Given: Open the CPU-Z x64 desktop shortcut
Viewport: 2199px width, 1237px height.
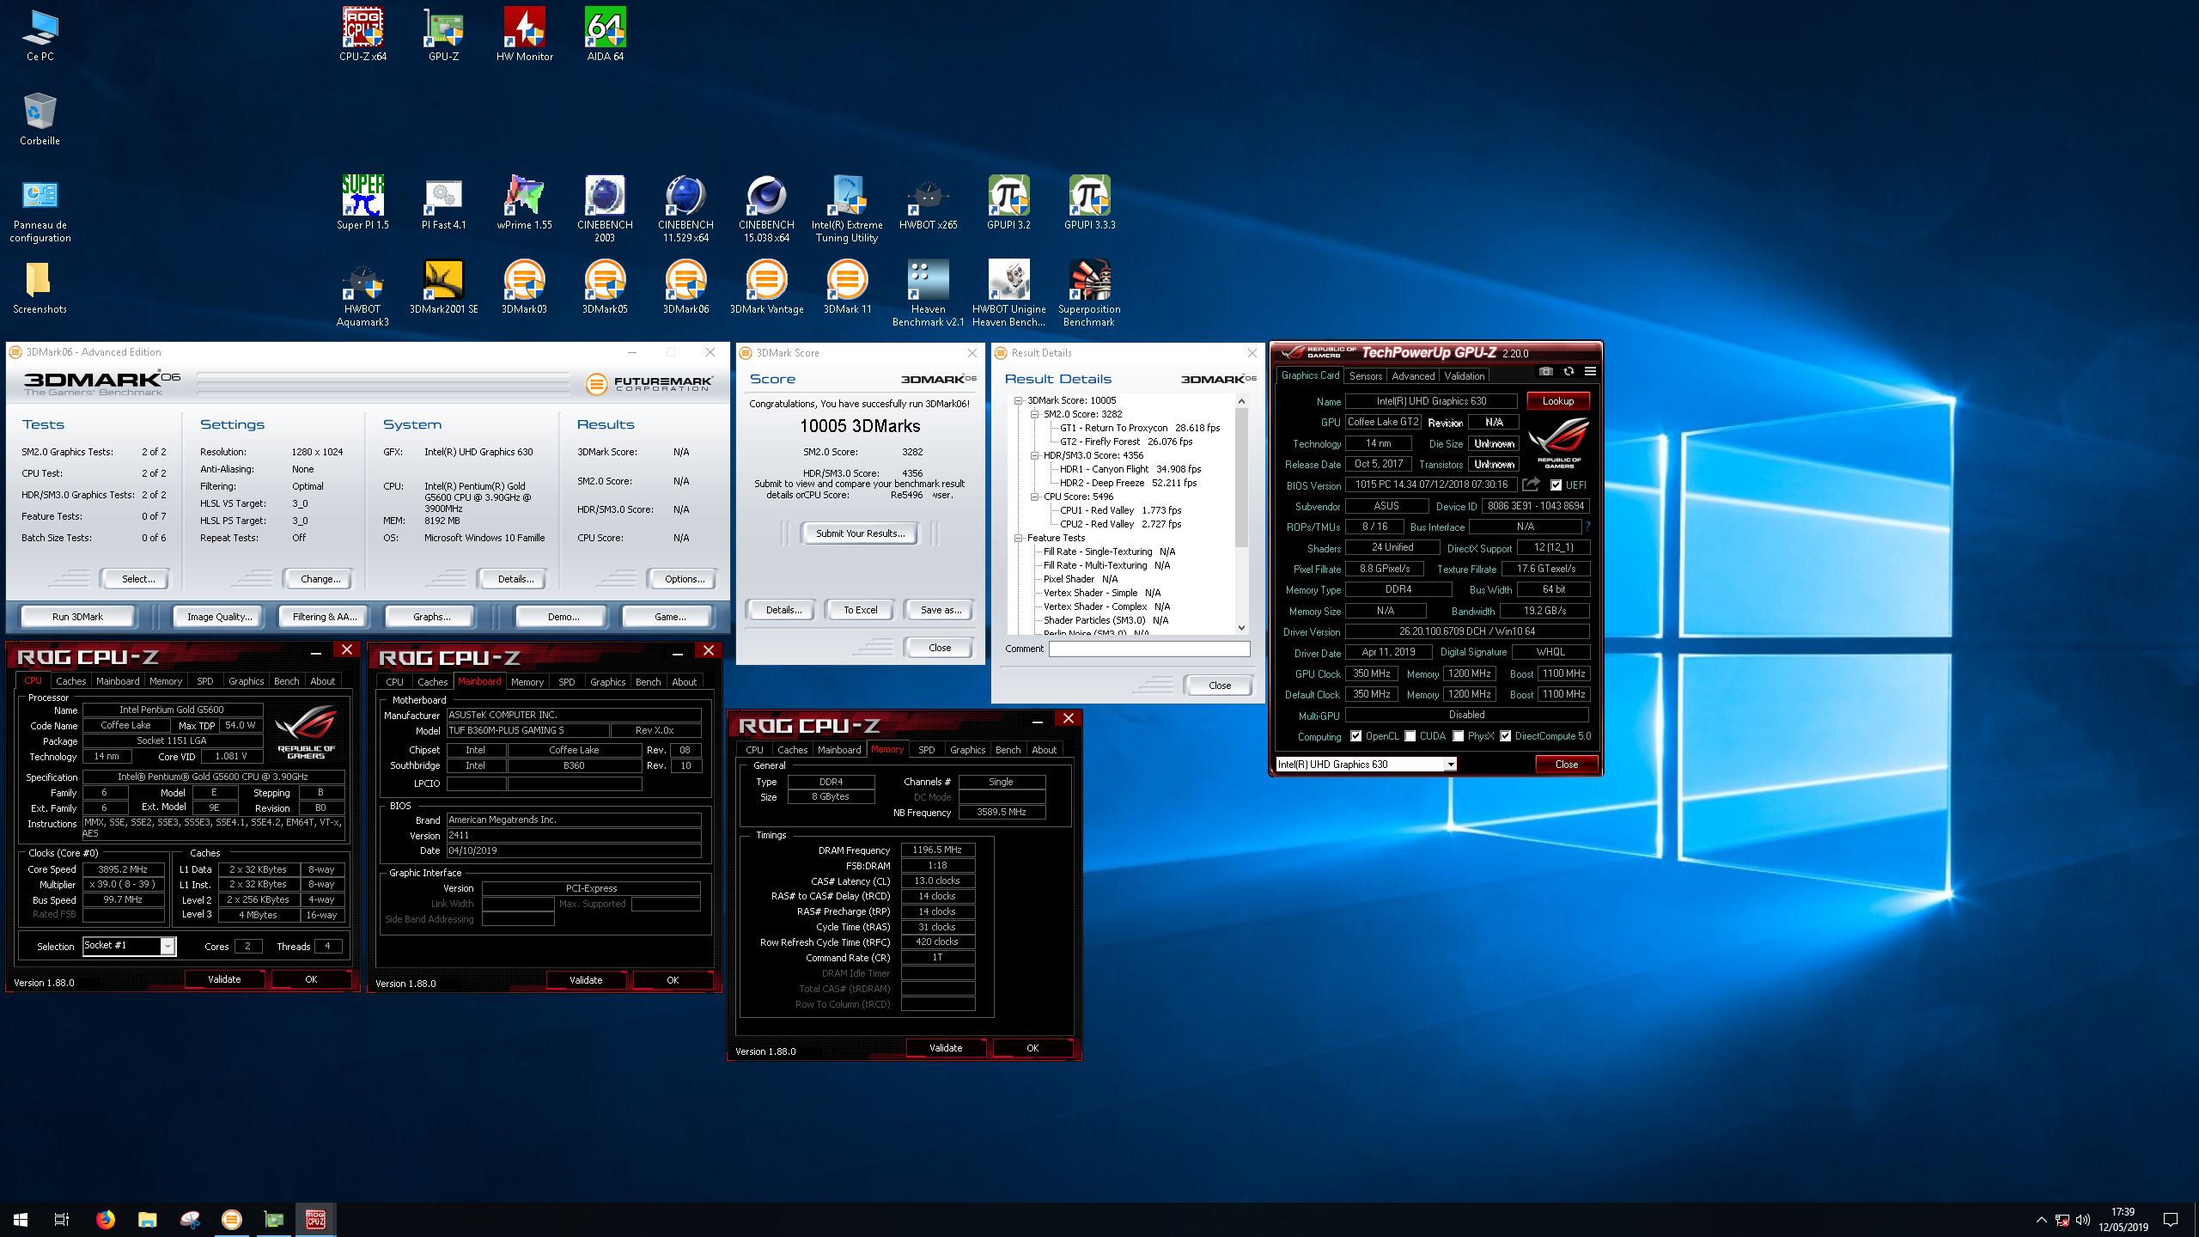Looking at the screenshot, I should click(362, 34).
